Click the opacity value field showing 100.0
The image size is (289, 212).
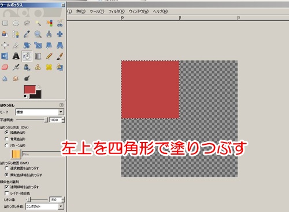[x=55, y=120]
